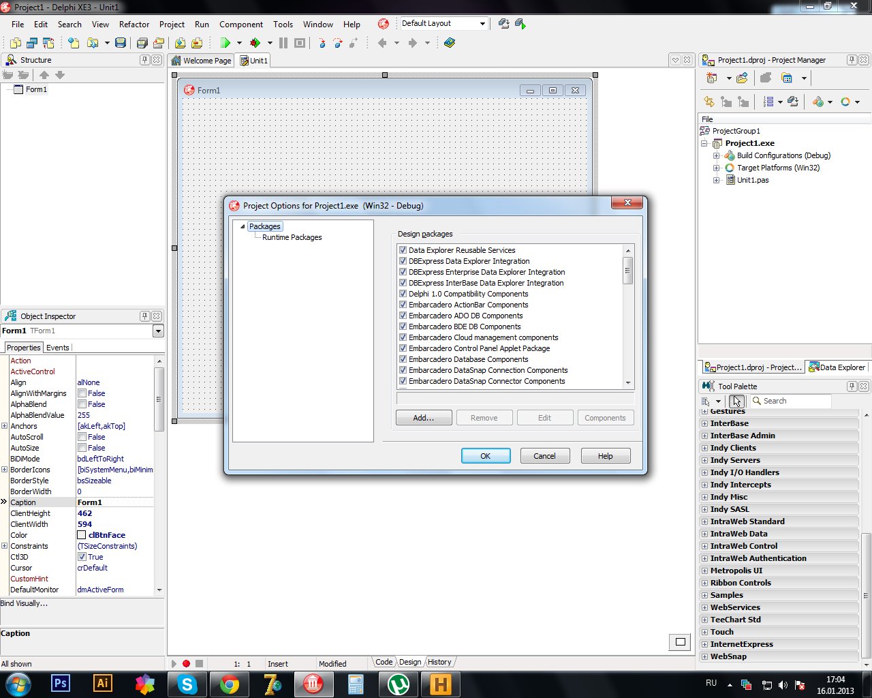
Task: Click Save Current Desktop icon beside layout box
Action: click(x=503, y=24)
